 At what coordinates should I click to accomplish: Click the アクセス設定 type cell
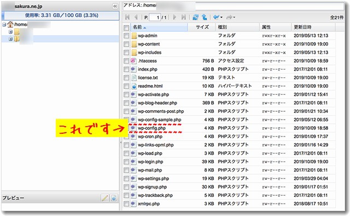tap(231, 61)
